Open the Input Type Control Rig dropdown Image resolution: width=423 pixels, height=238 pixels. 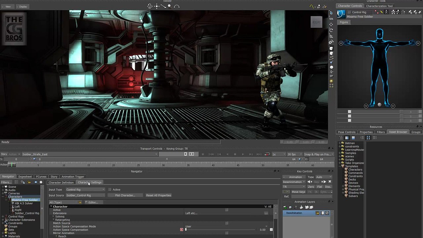[x=85, y=190]
